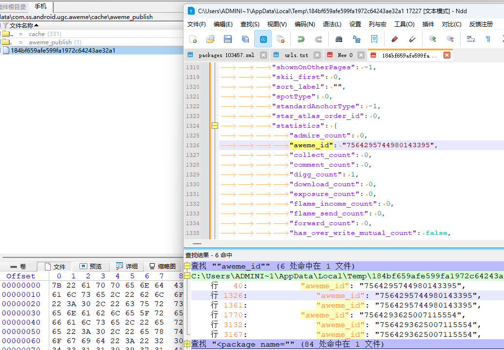504x350 pixels.
Task: Click the green Undo arrow icon
Action: tap(301, 39)
